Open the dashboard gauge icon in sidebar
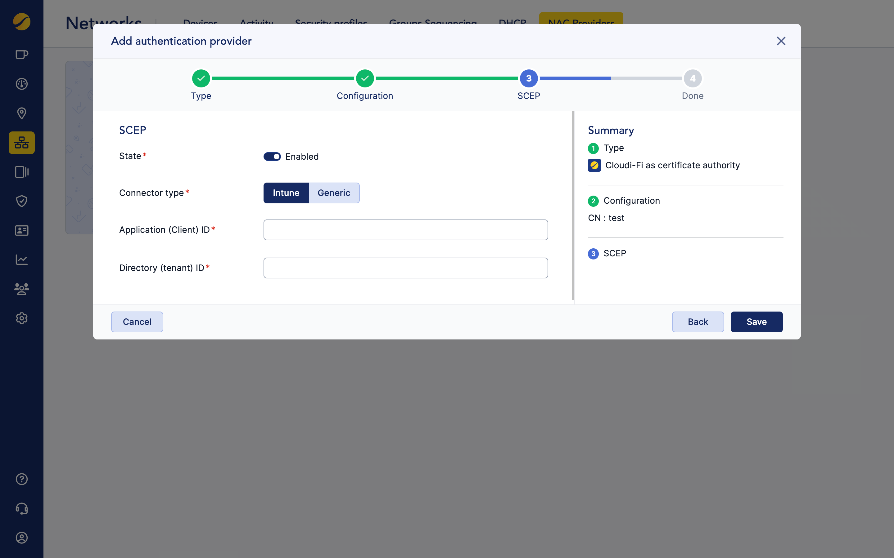This screenshot has width=894, height=558. pos(21,84)
